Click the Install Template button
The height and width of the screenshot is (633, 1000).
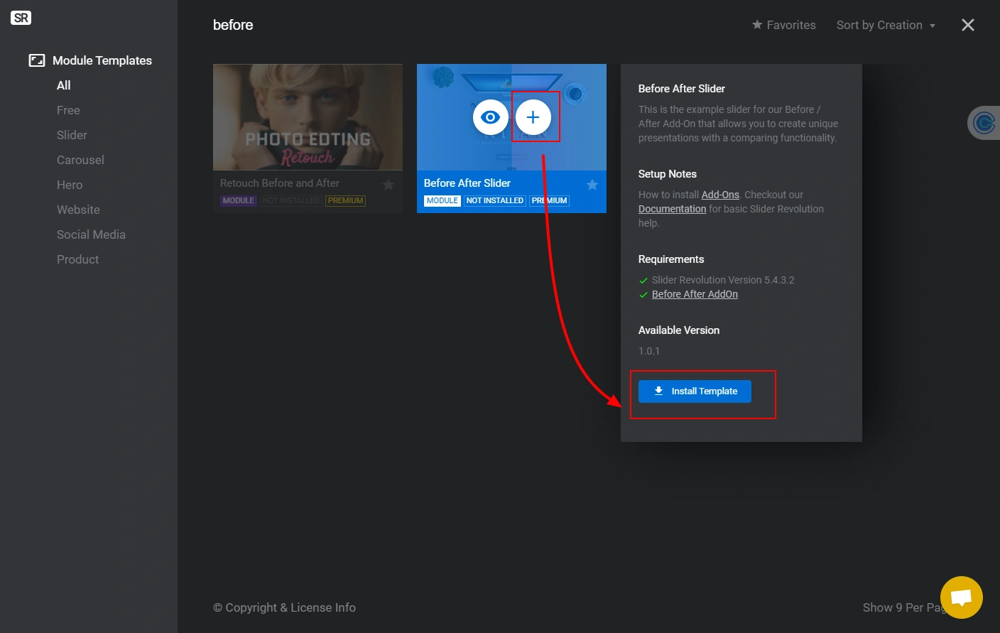695,391
